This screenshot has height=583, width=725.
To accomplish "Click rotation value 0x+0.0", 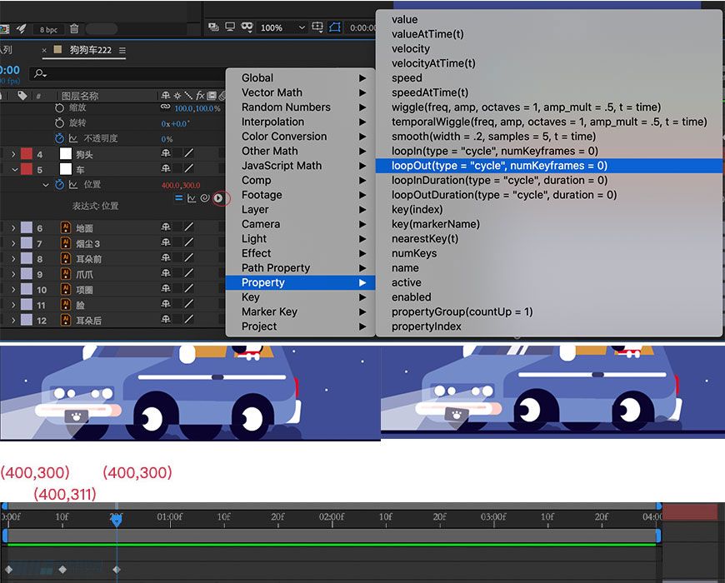I will [x=175, y=124].
